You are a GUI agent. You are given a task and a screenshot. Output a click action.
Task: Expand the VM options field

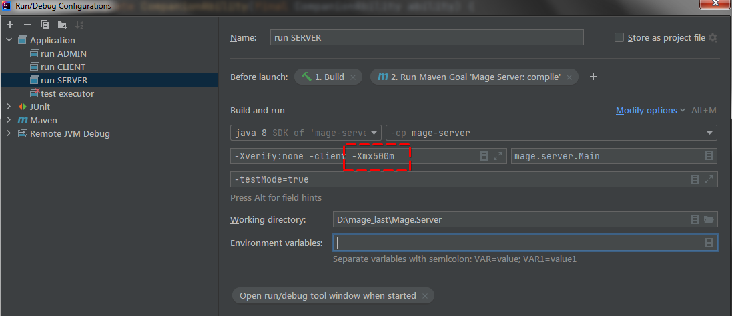pyautogui.click(x=498, y=156)
